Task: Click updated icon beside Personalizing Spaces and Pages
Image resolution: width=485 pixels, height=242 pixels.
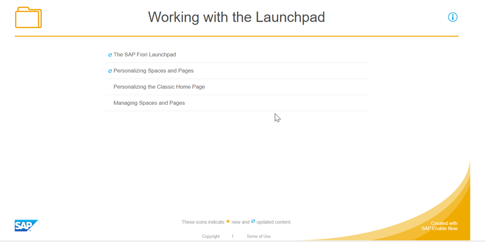Action: click(x=110, y=71)
